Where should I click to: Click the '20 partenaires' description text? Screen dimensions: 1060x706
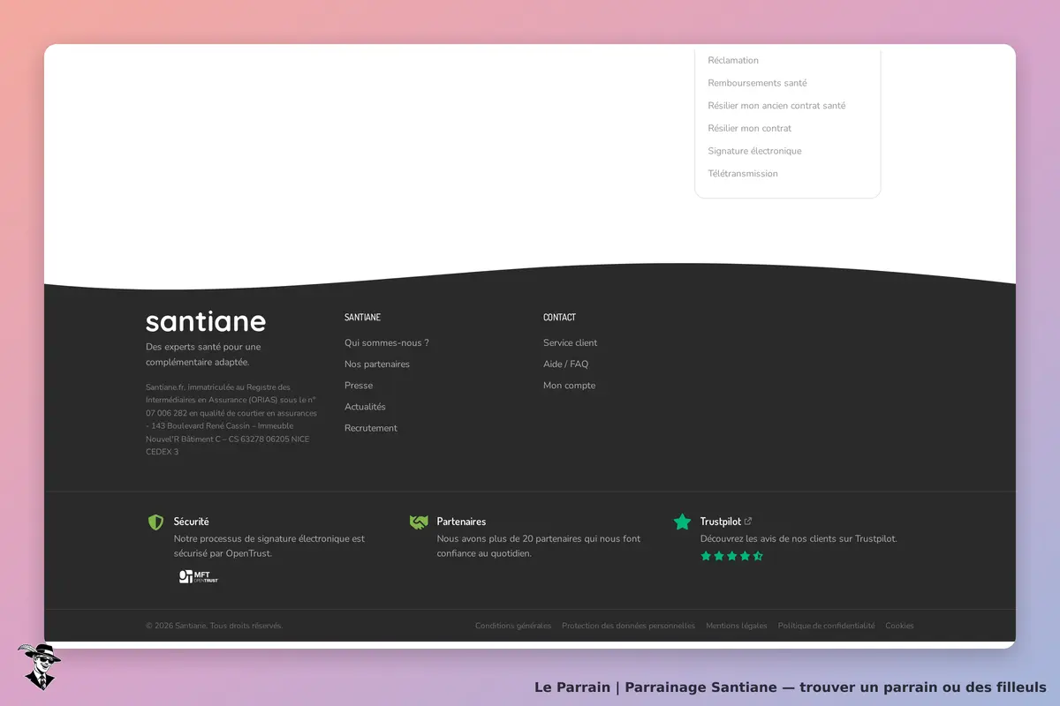[x=539, y=546]
